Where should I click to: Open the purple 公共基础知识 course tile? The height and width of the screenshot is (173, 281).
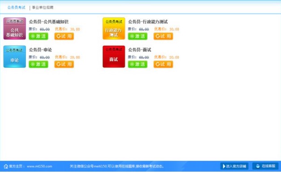(x=15, y=29)
